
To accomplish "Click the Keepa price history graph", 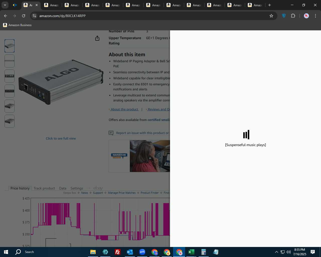I will pyautogui.click(x=100, y=222).
